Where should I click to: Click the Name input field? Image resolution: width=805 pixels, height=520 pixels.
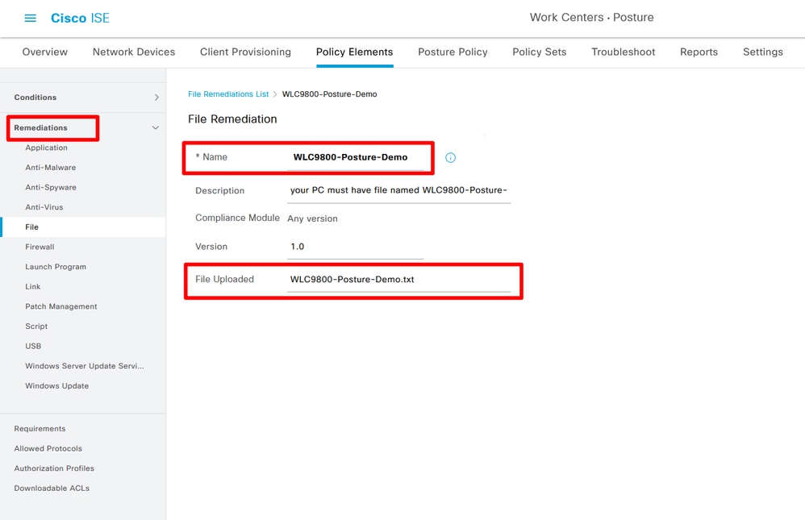click(355, 157)
